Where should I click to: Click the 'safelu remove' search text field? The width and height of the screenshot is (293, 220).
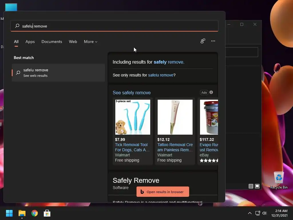tap(114, 26)
